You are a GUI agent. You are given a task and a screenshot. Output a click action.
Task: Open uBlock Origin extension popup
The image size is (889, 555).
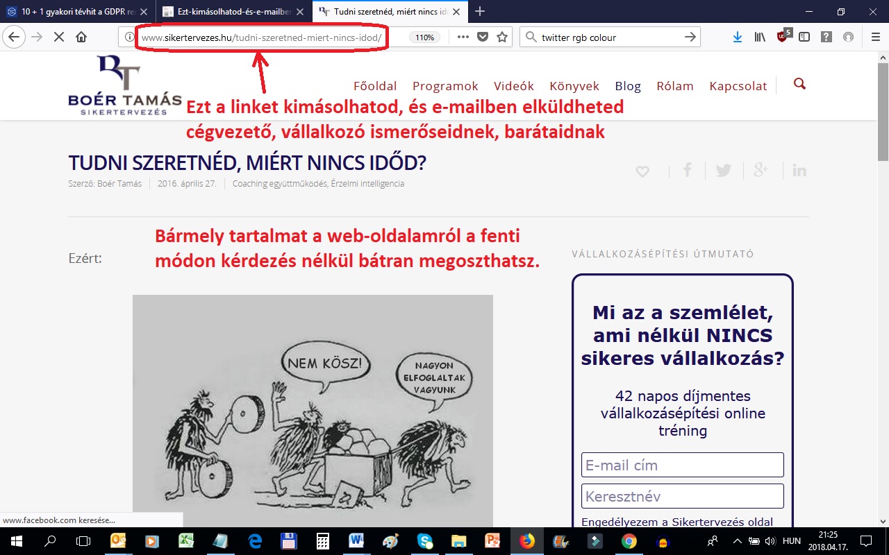(783, 36)
